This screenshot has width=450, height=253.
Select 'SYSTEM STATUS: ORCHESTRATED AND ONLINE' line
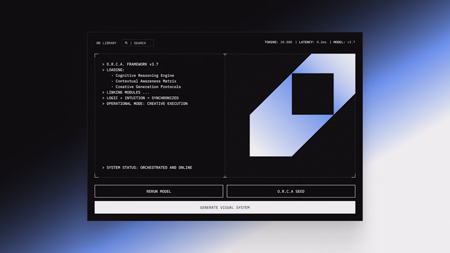(147, 168)
